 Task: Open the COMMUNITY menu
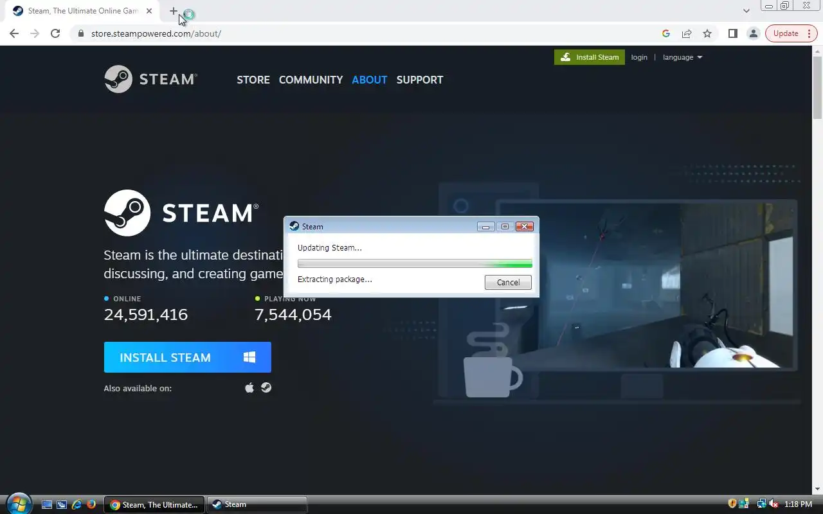point(311,80)
